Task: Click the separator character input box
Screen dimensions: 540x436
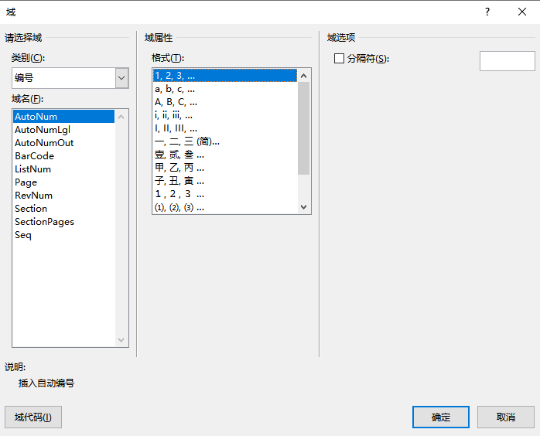Action: (508, 61)
